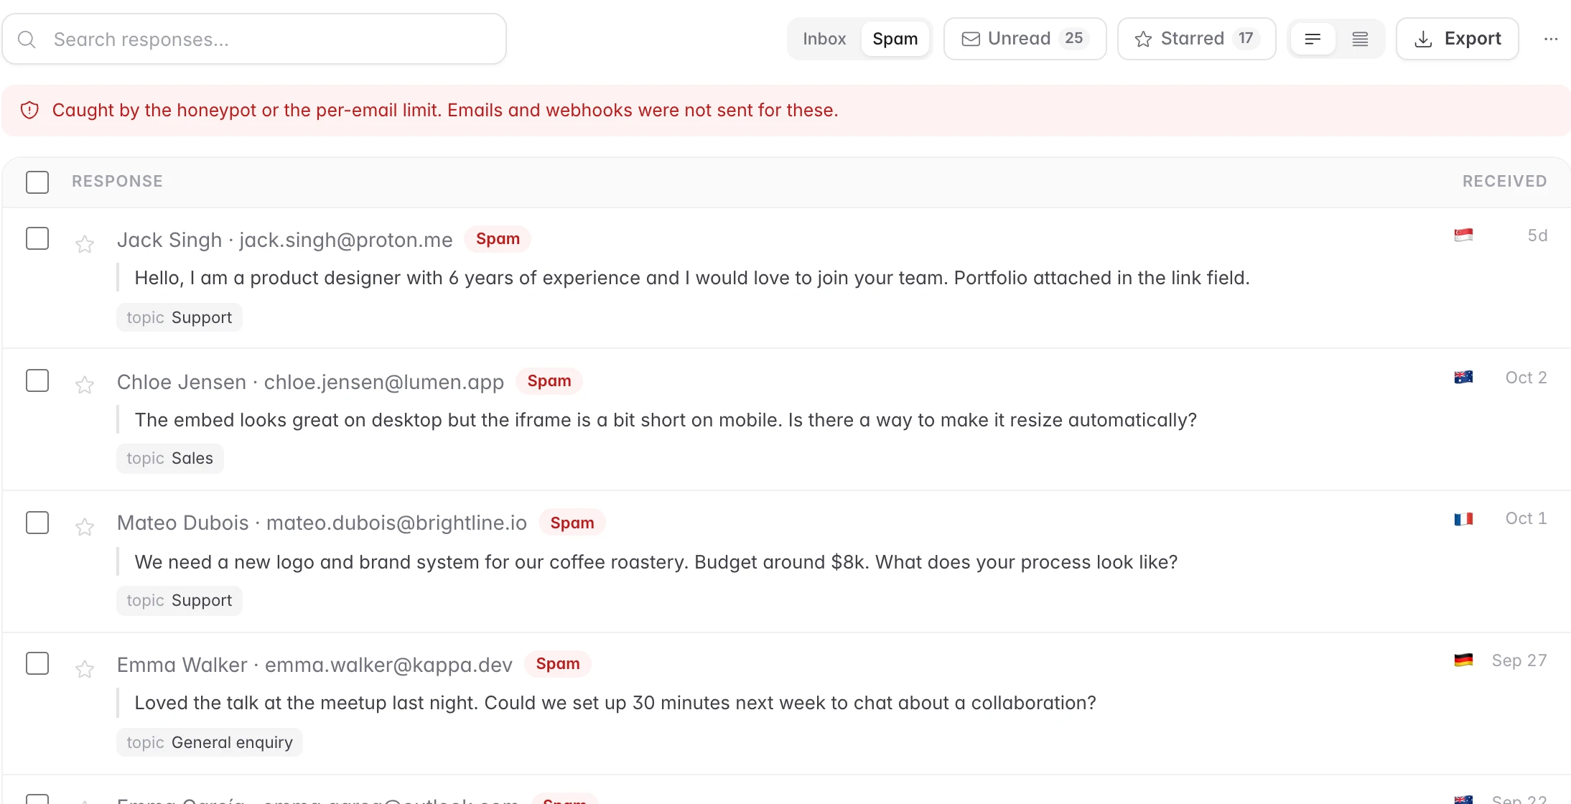Click topic Support tag on Mateo Dubois row

pos(180,600)
